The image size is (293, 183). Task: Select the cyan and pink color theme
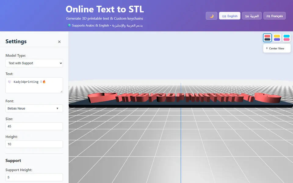tap(287, 38)
